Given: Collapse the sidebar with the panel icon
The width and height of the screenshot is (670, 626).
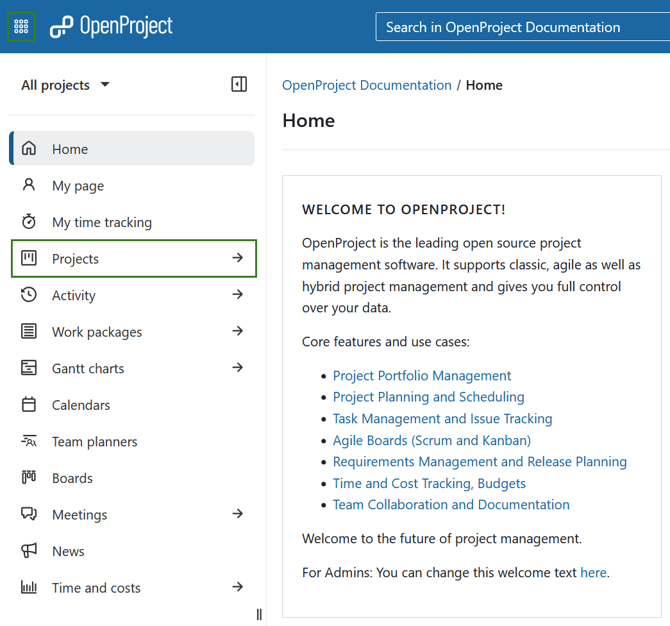Looking at the screenshot, I should point(239,84).
